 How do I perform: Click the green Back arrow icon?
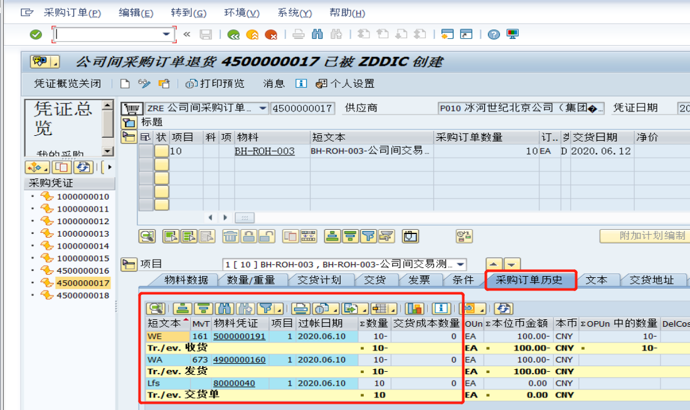tap(233, 34)
